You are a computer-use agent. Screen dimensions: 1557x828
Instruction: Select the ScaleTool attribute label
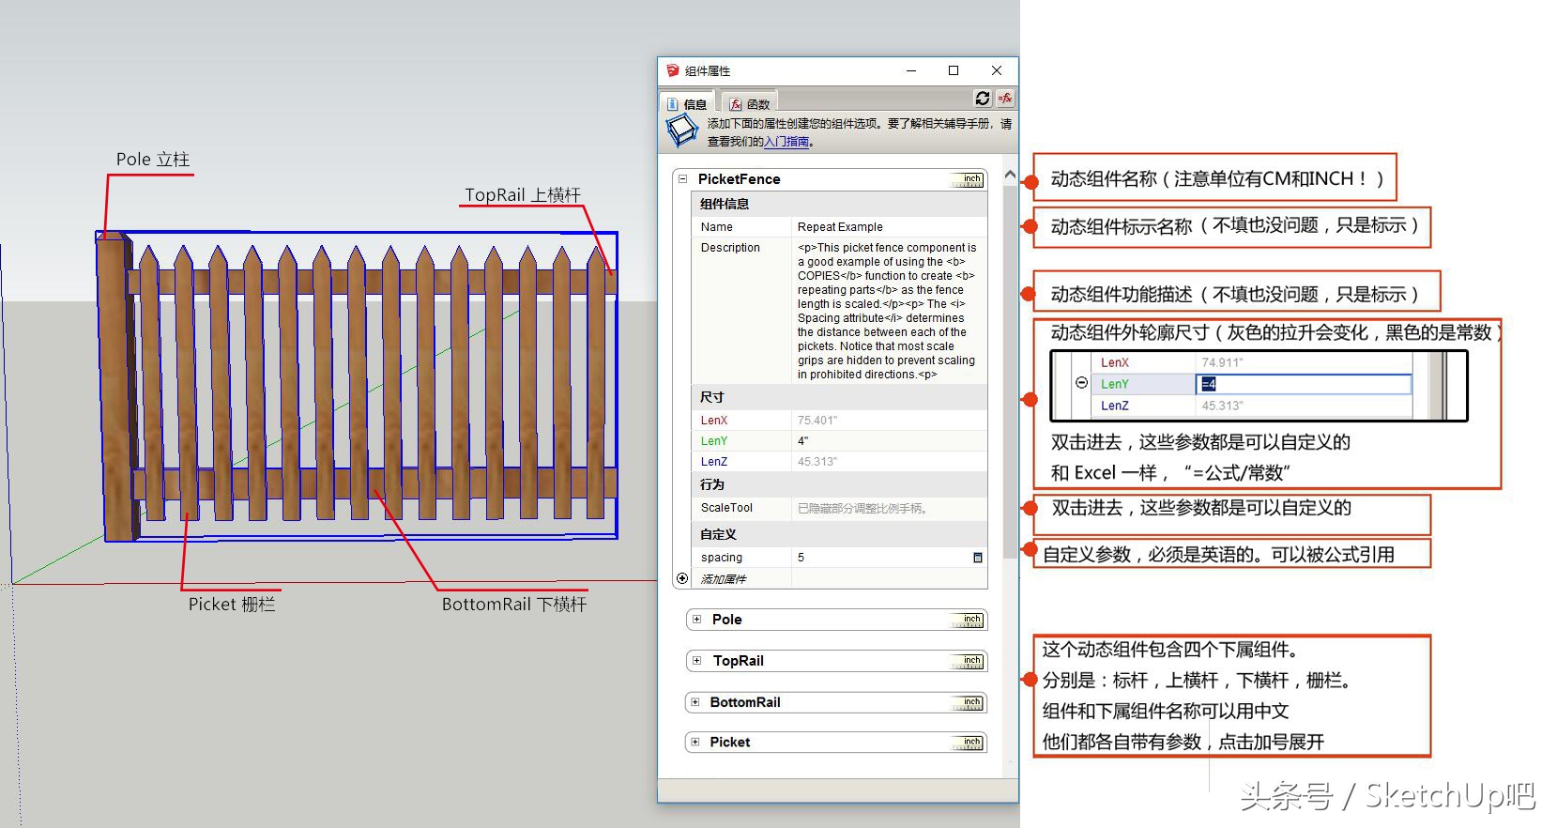(x=726, y=508)
